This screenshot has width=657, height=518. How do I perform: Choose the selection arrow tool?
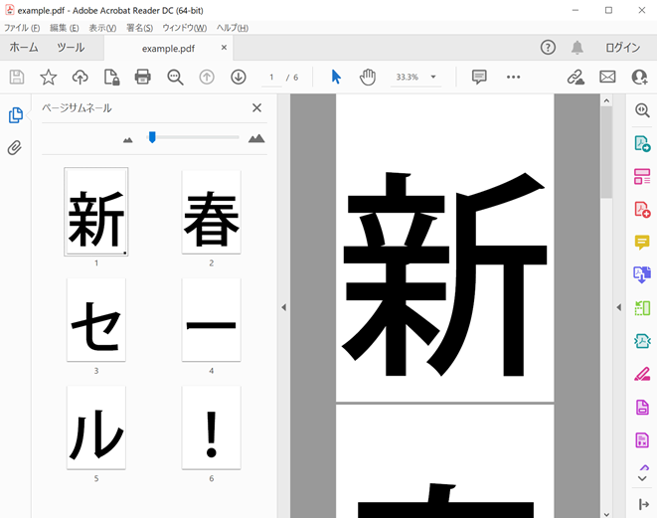point(336,78)
